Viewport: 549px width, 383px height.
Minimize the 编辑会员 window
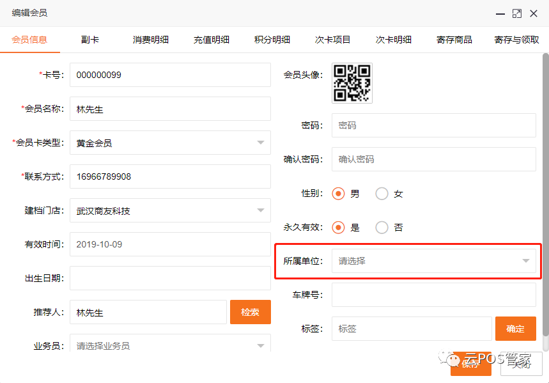(x=500, y=13)
